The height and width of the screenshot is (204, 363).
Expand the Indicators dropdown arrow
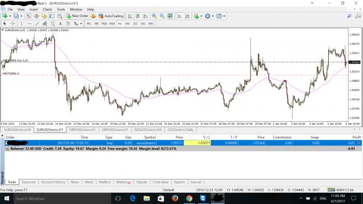click(x=201, y=16)
